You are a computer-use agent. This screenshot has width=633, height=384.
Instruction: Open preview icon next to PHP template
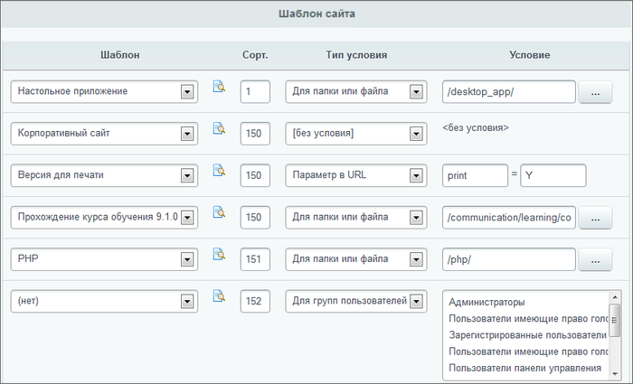click(x=218, y=254)
